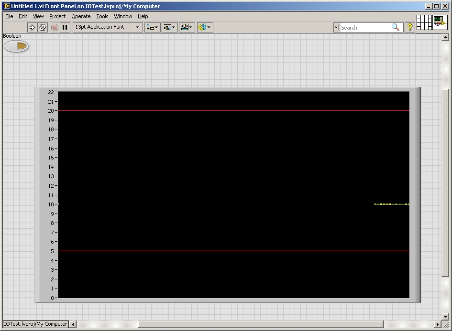Image resolution: width=452 pixels, height=331 pixels.
Task: Open the File menu
Action: tap(9, 16)
